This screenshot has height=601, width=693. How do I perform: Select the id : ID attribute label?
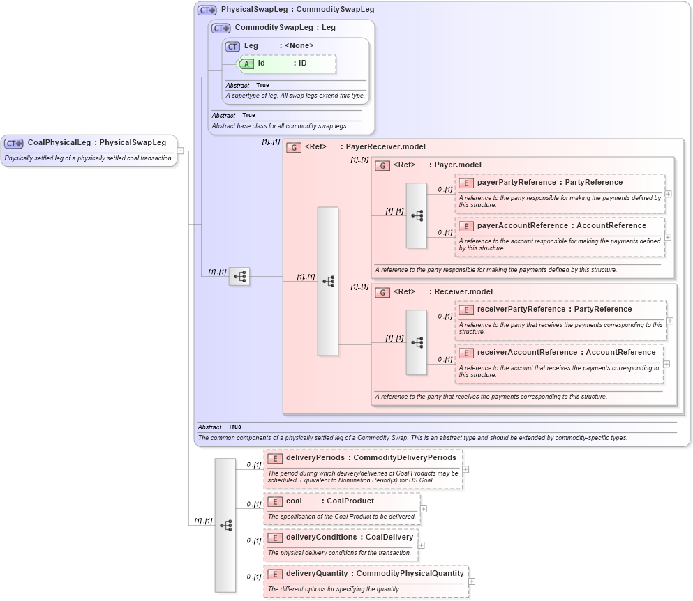coord(282,63)
